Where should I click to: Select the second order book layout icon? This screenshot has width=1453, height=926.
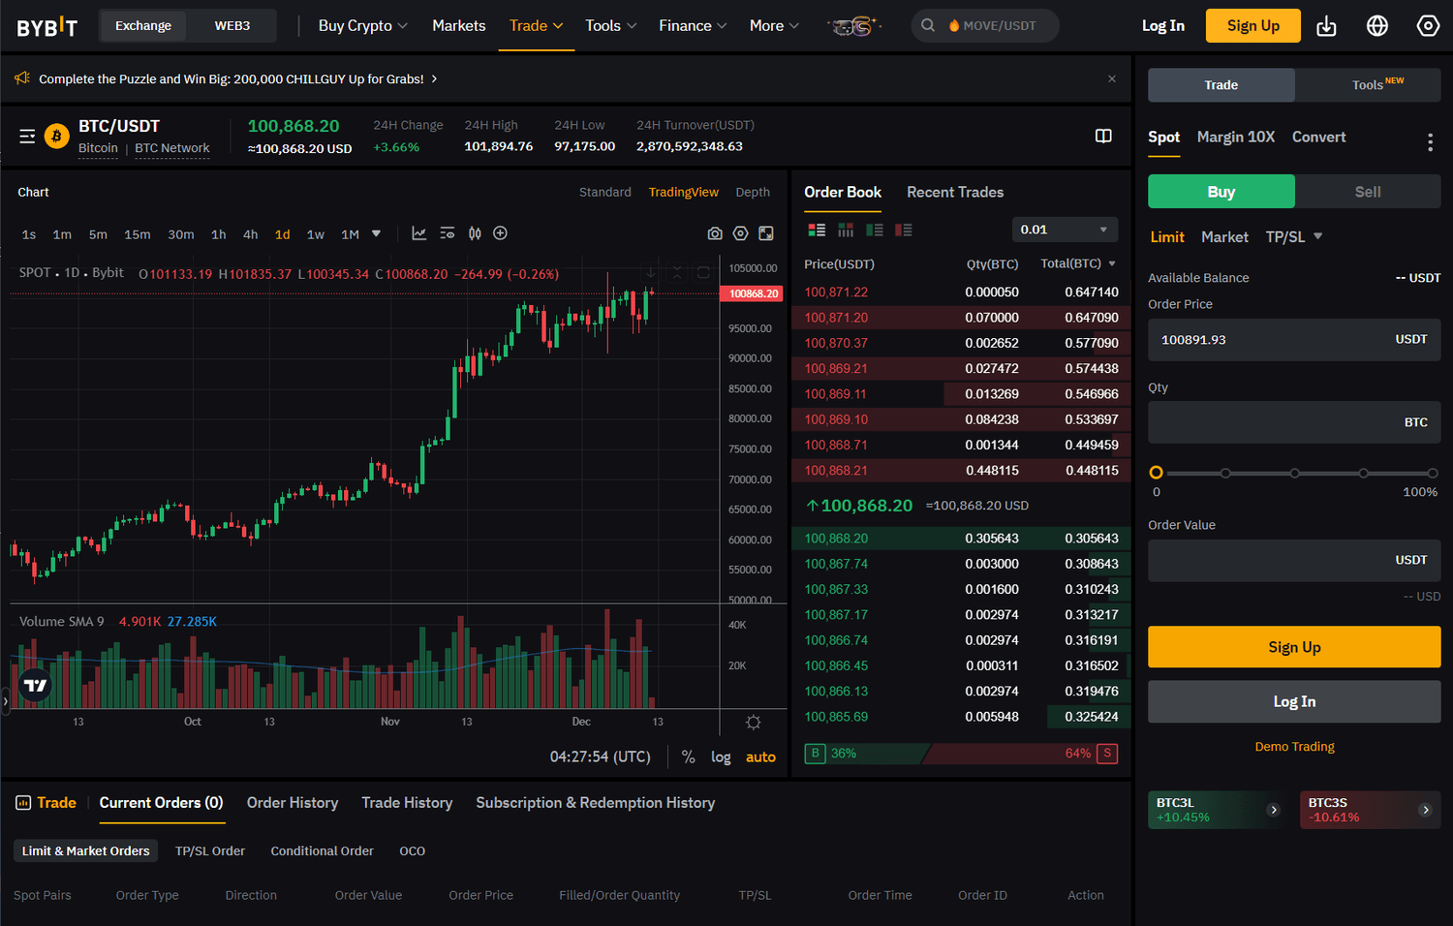(846, 230)
